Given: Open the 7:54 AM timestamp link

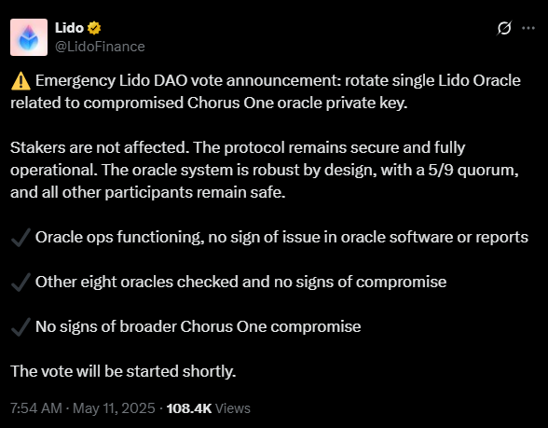Looking at the screenshot, I should pyautogui.click(x=36, y=408).
